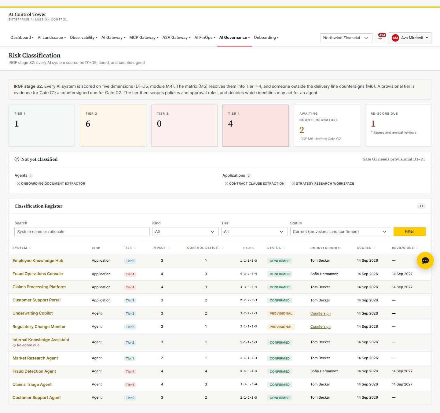Open the AI Landscape menu

click(x=52, y=38)
